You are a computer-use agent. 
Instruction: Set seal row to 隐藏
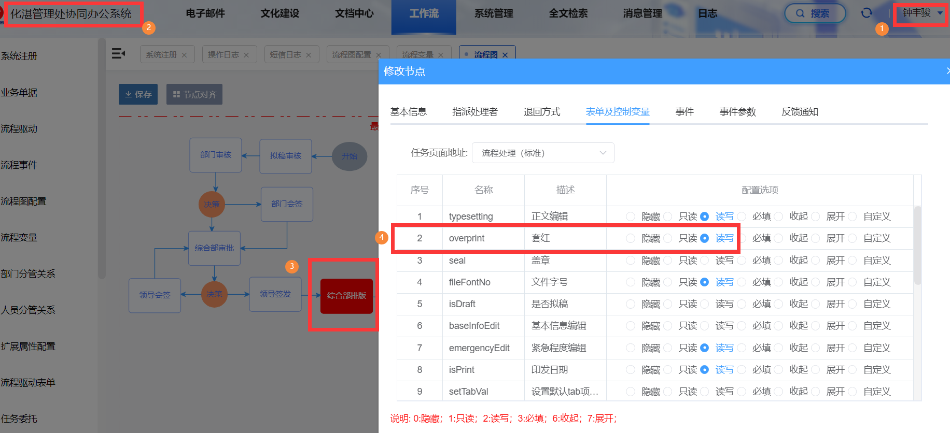coord(631,261)
